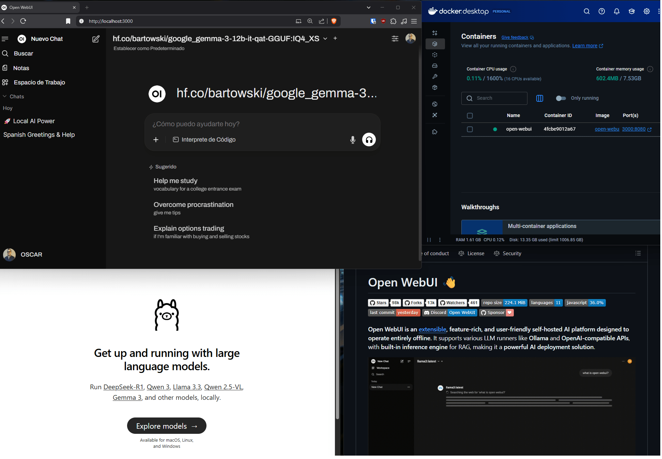Viewport: 662px width, 459px height.
Task: Start voice call with headphones button
Action: click(x=369, y=140)
